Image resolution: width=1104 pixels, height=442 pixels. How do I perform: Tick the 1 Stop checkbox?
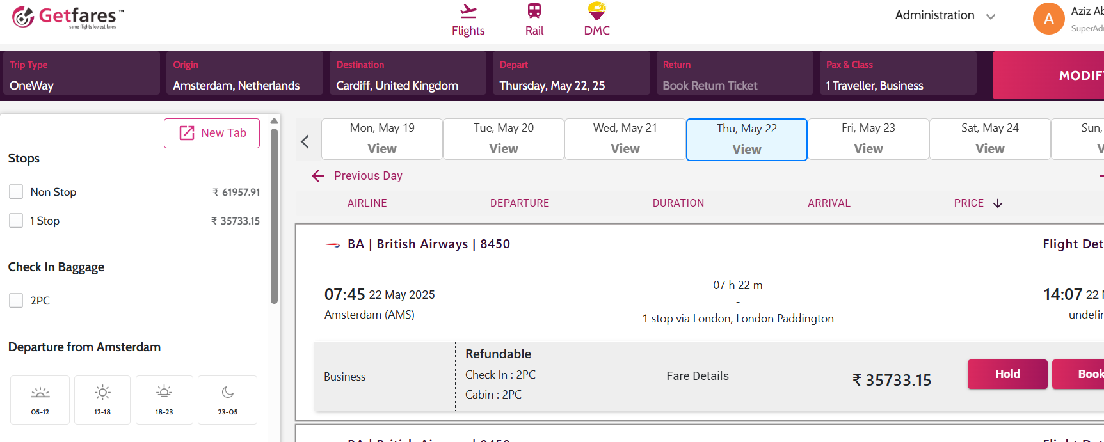[x=16, y=221]
